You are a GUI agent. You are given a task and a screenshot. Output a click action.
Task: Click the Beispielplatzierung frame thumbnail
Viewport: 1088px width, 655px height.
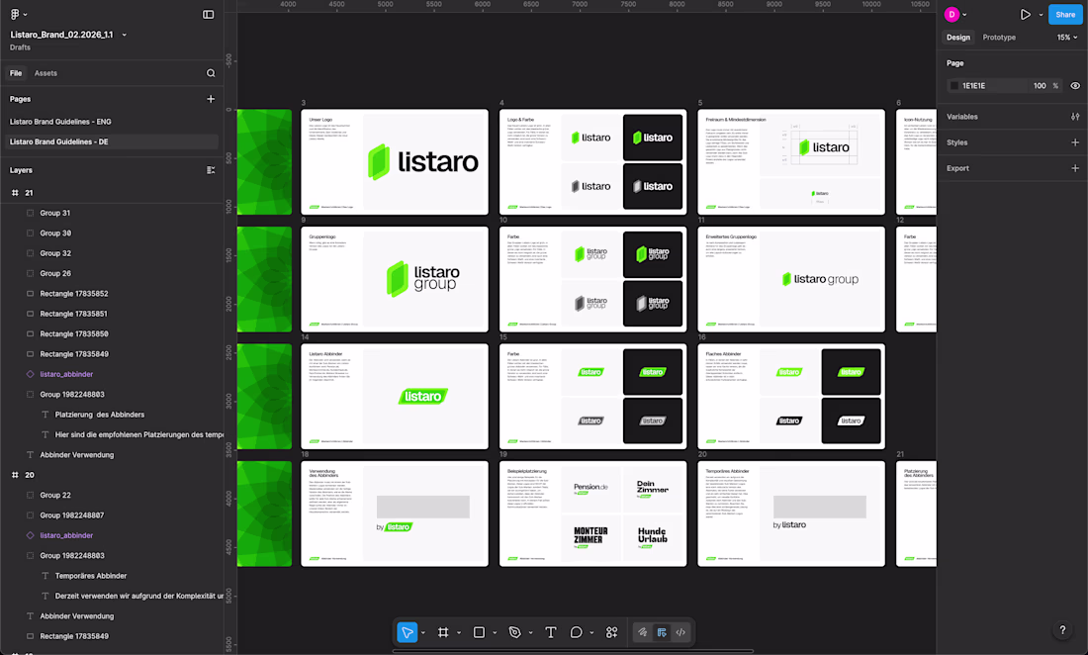click(592, 514)
